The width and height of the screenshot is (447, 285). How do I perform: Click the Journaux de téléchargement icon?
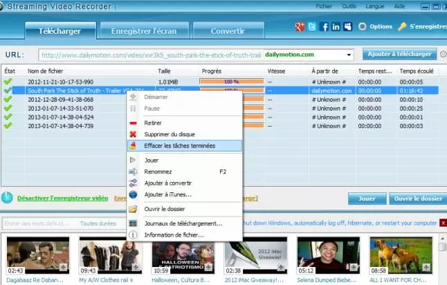pyautogui.click(x=133, y=223)
